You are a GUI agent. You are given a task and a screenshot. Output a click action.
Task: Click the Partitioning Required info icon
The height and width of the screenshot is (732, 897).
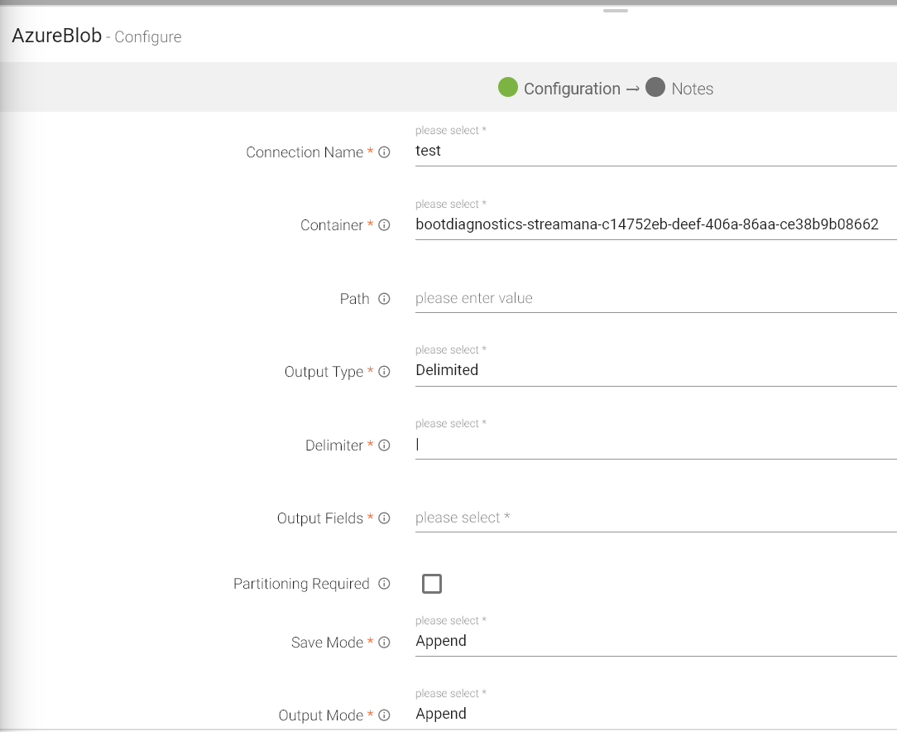(384, 584)
